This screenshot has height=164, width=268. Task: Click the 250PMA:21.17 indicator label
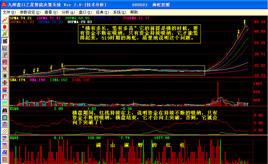[136, 18]
